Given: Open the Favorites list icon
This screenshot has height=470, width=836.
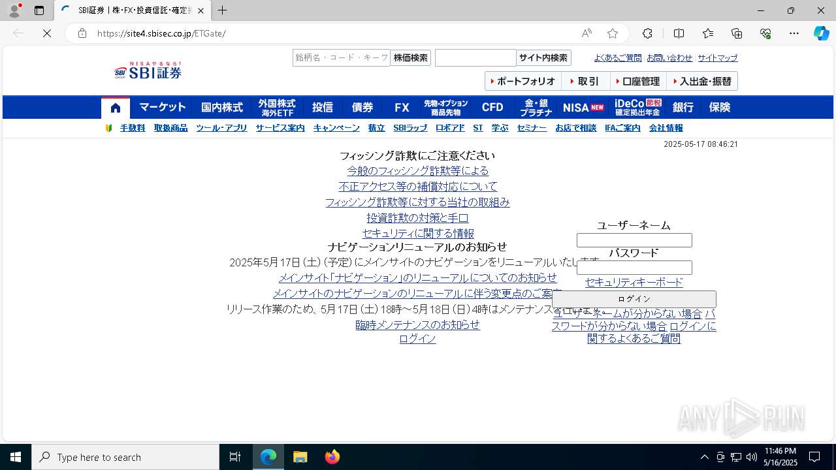Looking at the screenshot, I should (x=708, y=33).
